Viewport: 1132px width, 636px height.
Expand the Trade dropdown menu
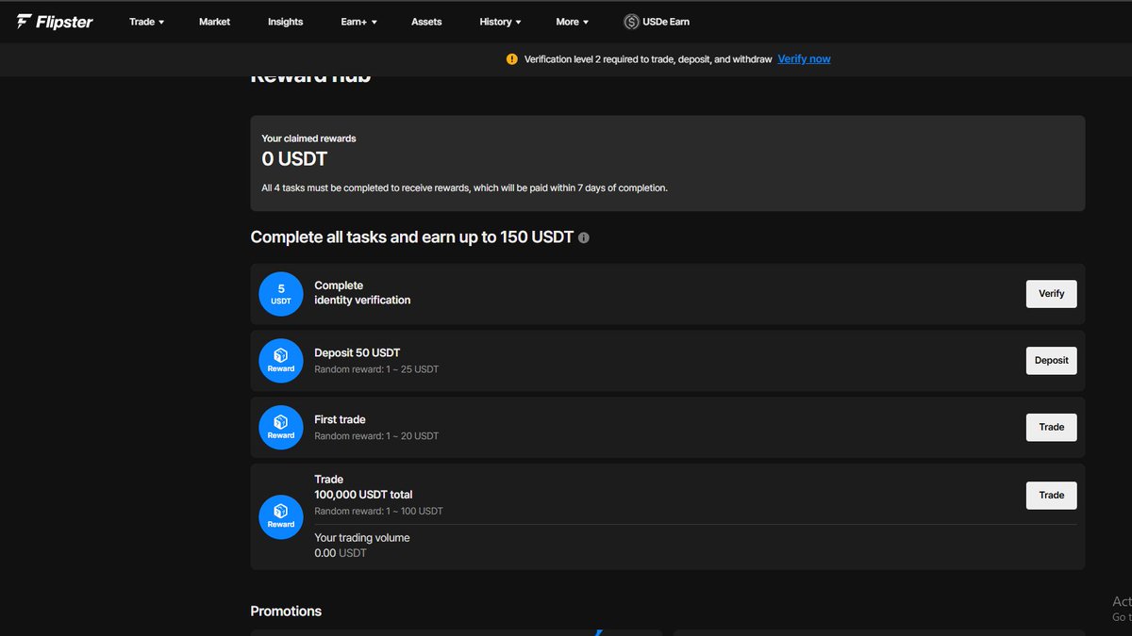tap(146, 22)
